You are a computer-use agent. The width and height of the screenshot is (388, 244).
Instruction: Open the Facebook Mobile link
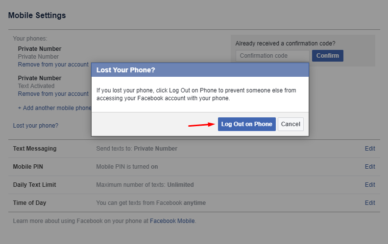click(x=172, y=221)
